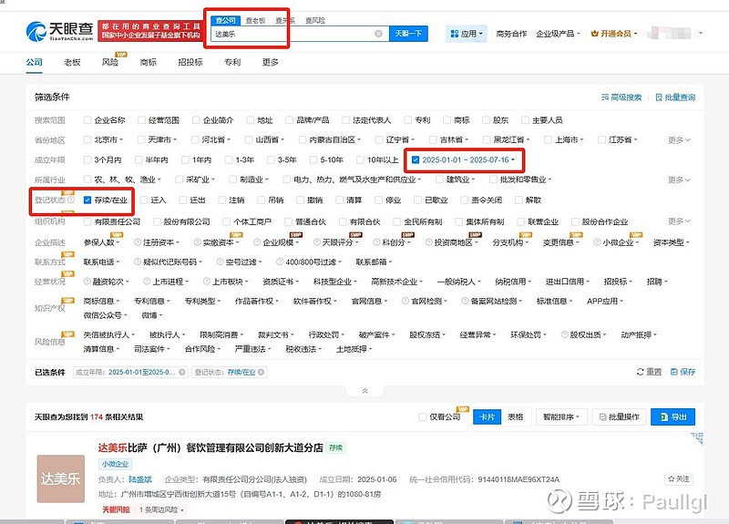Switch results to 卡片 view
Image resolution: width=729 pixels, height=524 pixels.
pyautogui.click(x=487, y=416)
